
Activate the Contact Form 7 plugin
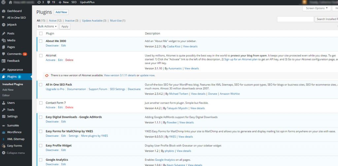51,107
